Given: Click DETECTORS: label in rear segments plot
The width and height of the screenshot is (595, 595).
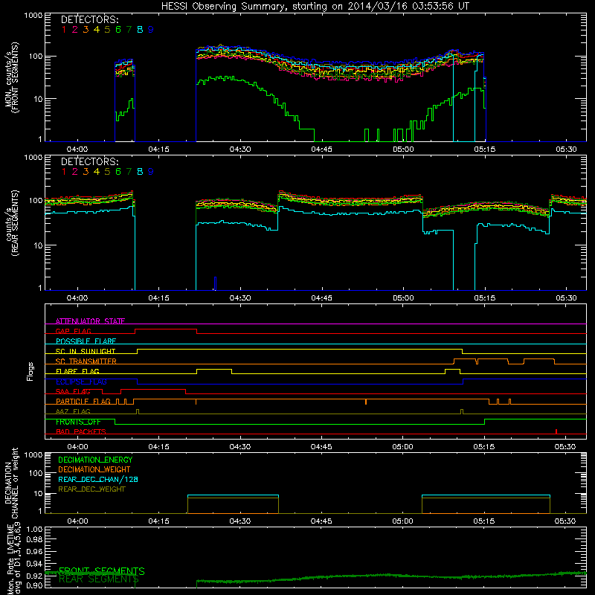Looking at the screenshot, I should [x=90, y=161].
